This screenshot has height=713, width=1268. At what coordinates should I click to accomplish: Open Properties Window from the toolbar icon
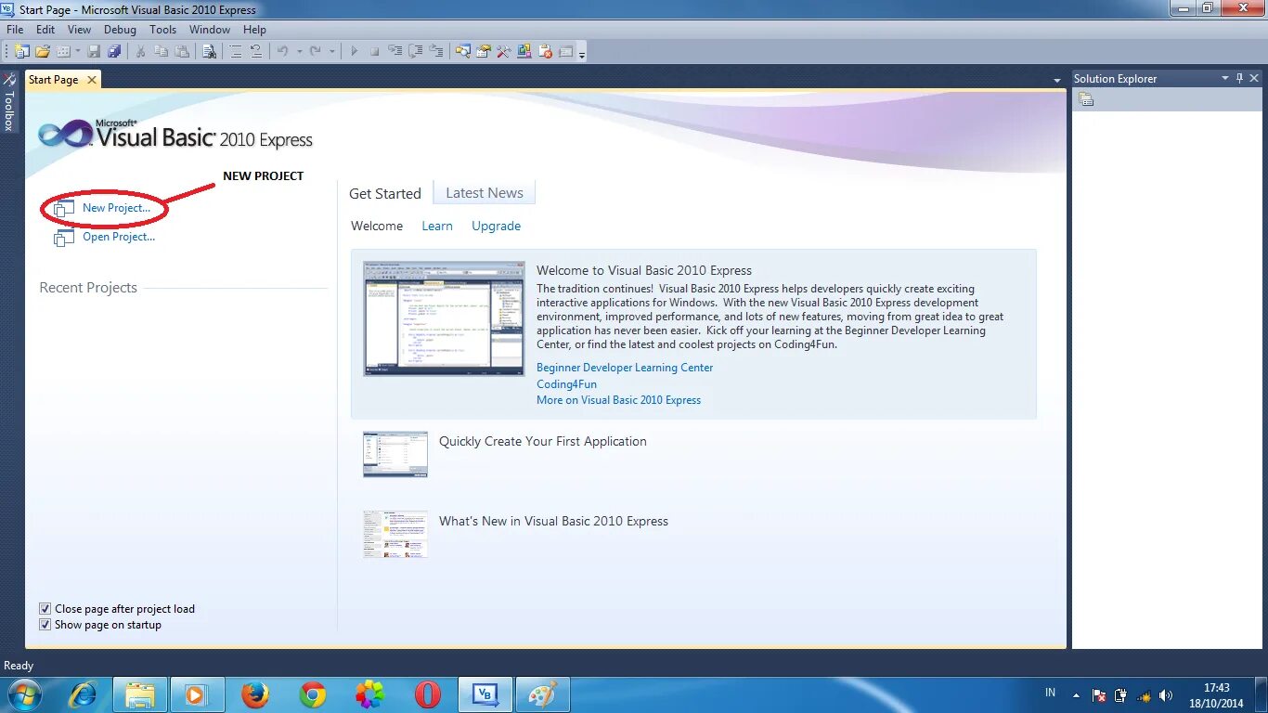(x=483, y=51)
